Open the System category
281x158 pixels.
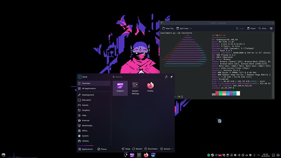pyautogui.click(x=94, y=136)
